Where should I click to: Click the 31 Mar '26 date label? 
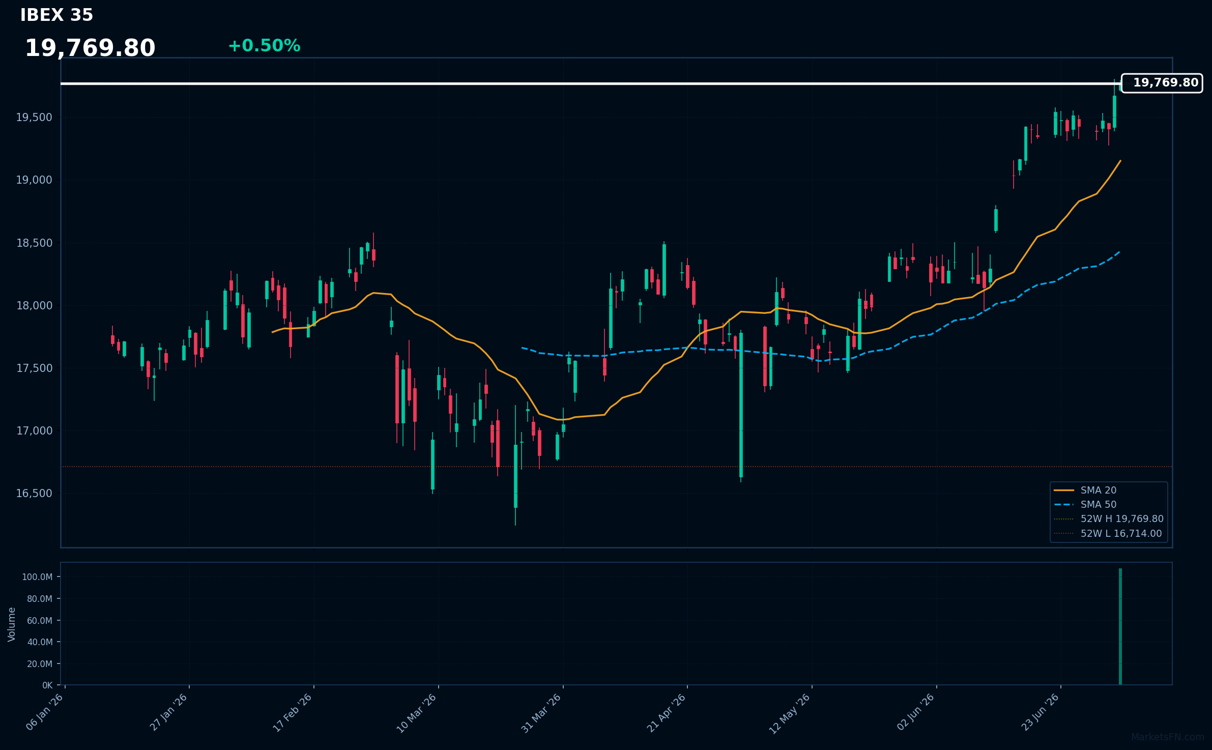[541, 713]
